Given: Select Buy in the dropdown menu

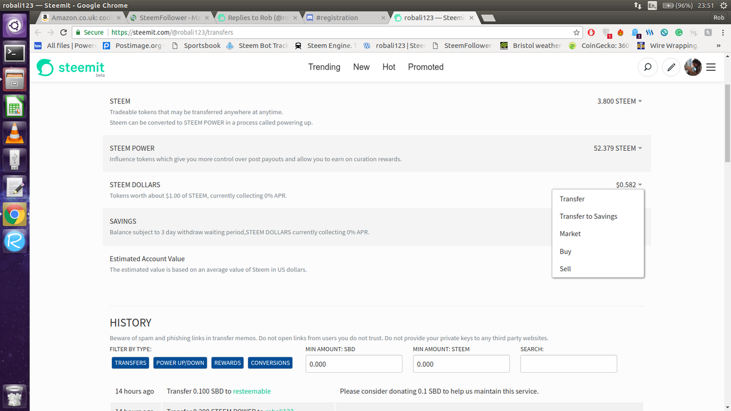Looking at the screenshot, I should point(598,252).
